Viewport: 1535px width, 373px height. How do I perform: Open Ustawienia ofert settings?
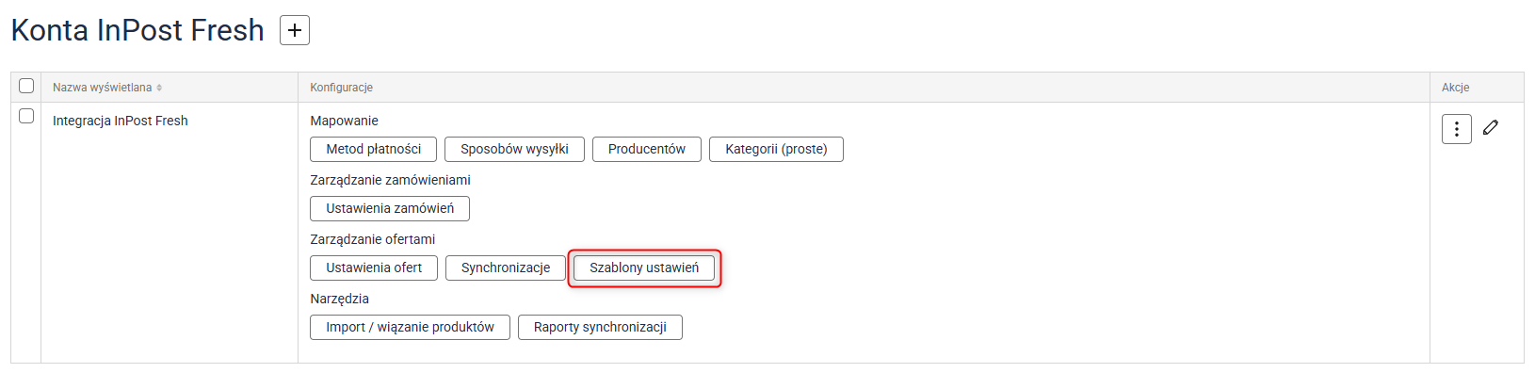click(374, 268)
